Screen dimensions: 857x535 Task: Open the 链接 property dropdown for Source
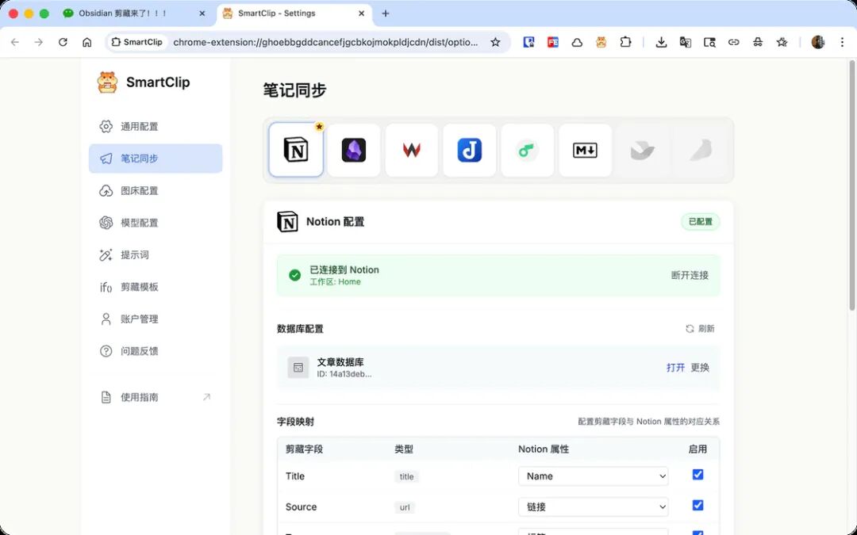coord(593,506)
